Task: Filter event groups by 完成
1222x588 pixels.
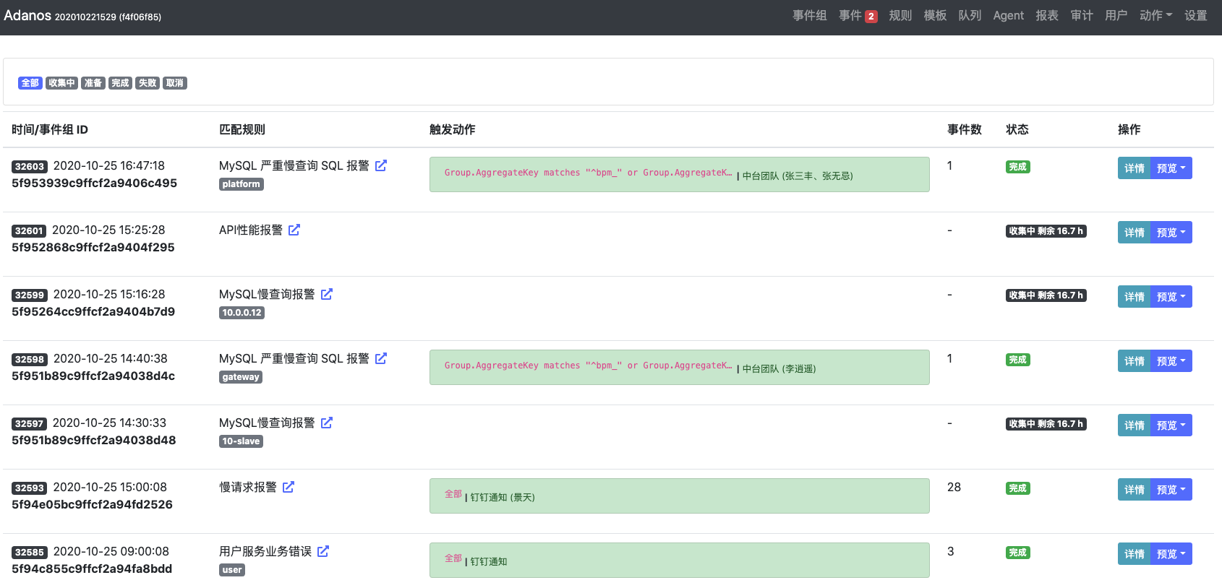Action: pyautogui.click(x=120, y=83)
